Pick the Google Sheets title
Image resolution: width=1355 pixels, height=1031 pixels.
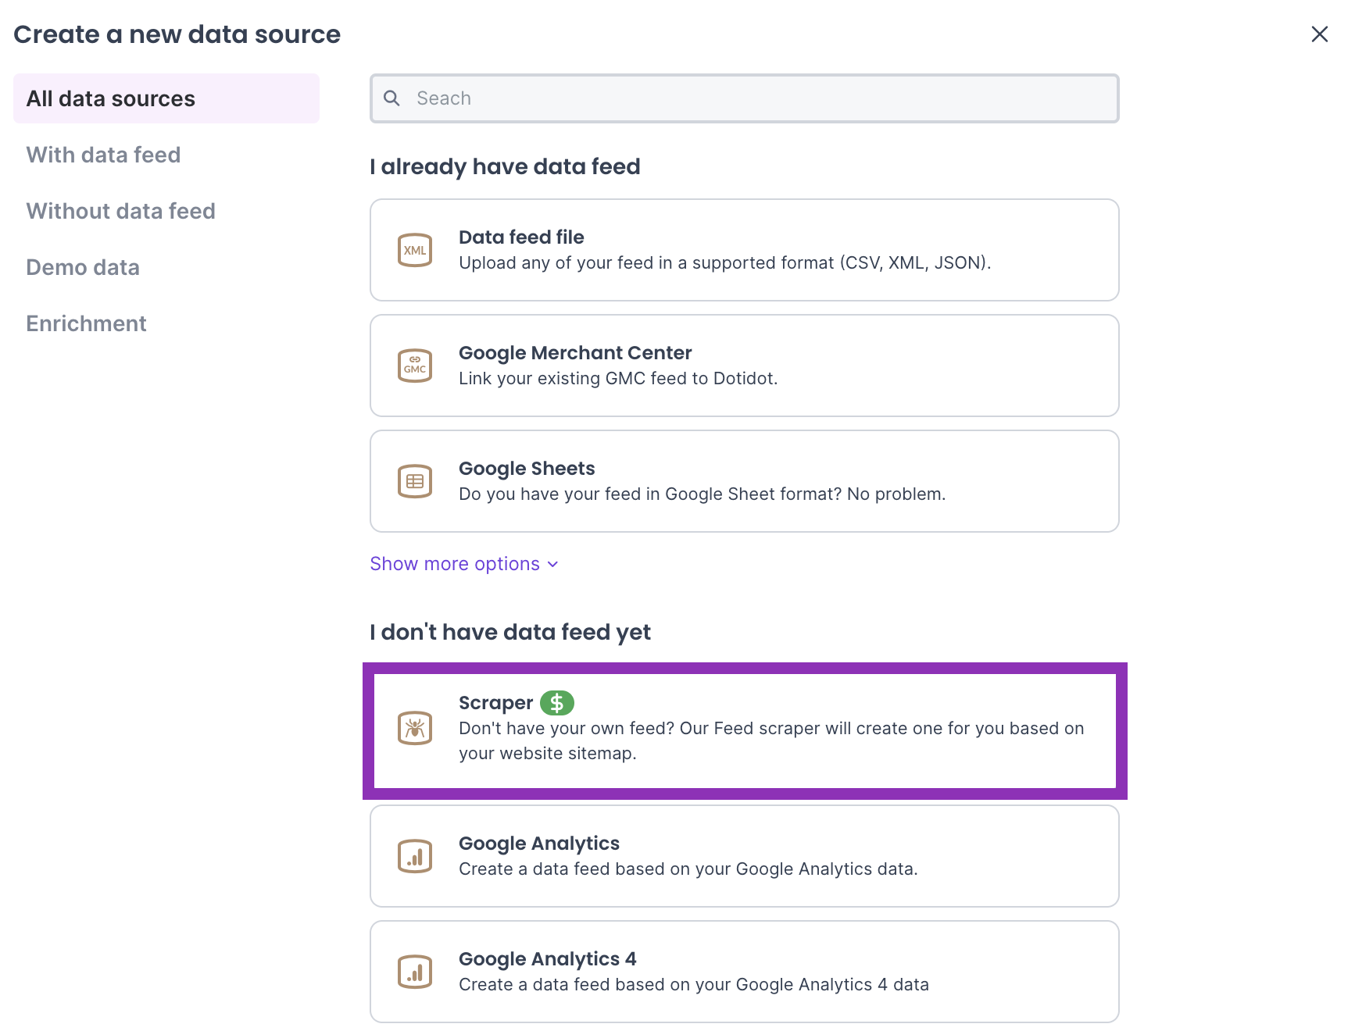(527, 468)
